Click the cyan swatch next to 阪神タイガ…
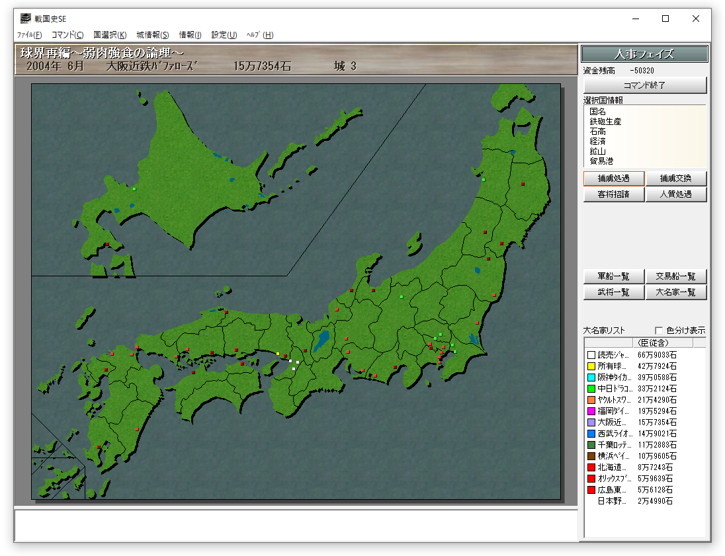This screenshot has height=556, width=725. (591, 377)
